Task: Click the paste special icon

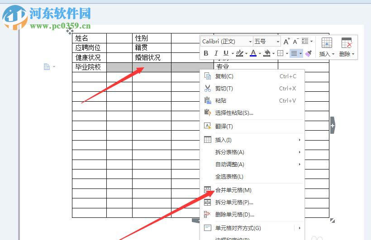Action: 208,113
